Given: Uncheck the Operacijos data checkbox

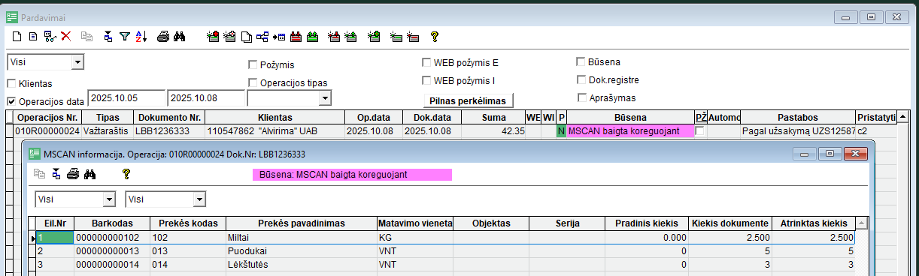Looking at the screenshot, I should (11, 101).
